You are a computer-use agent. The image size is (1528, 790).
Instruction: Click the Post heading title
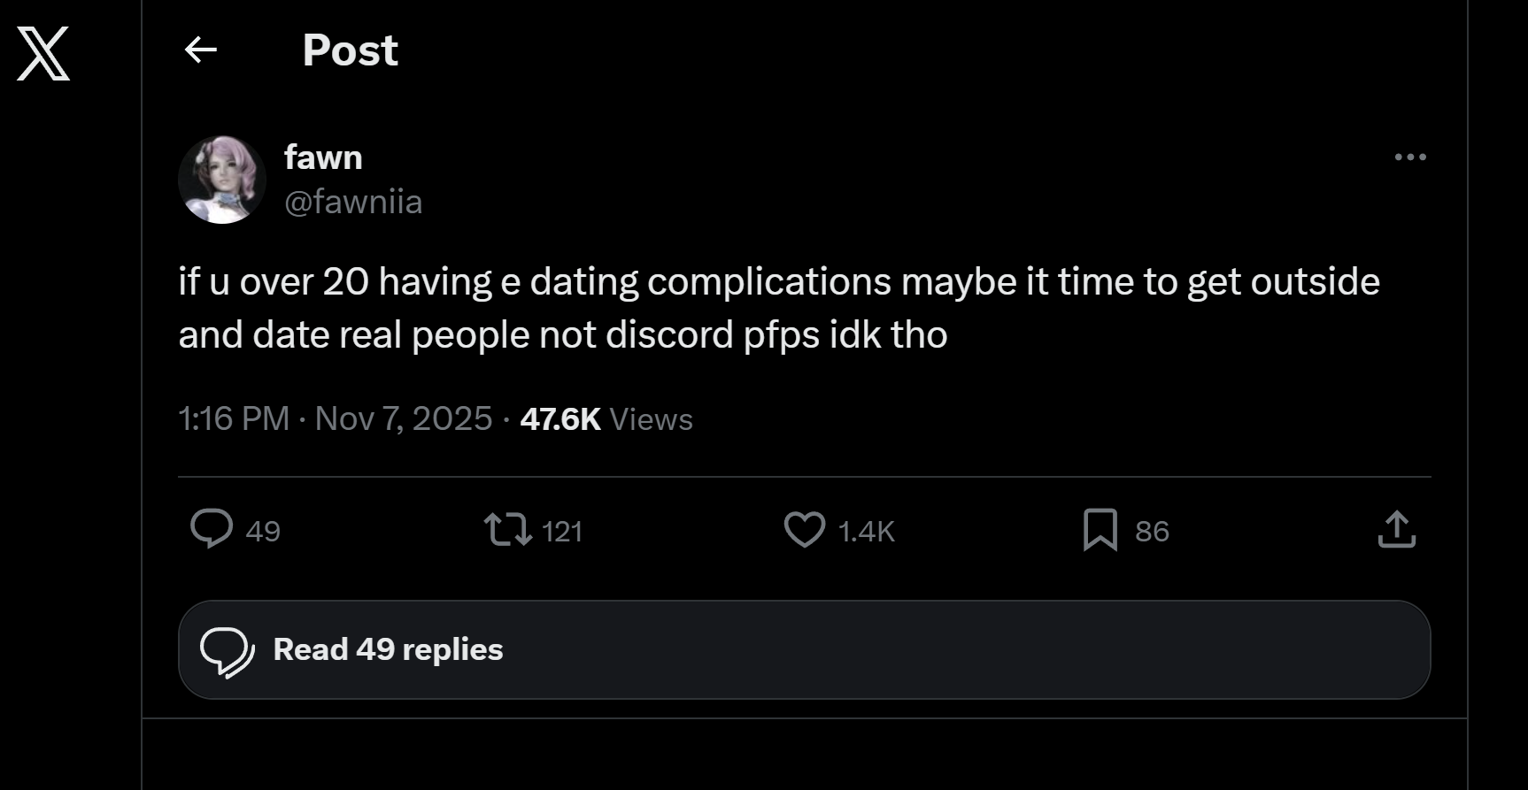coord(350,50)
